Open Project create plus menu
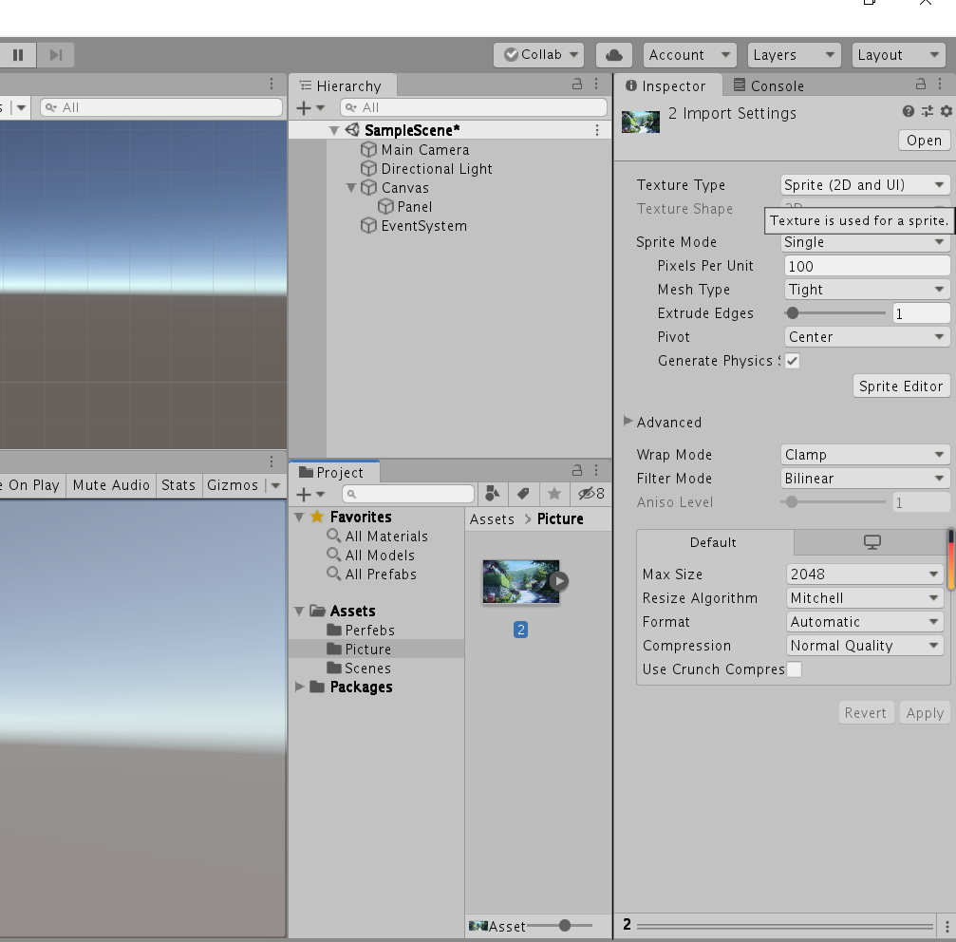 309,495
